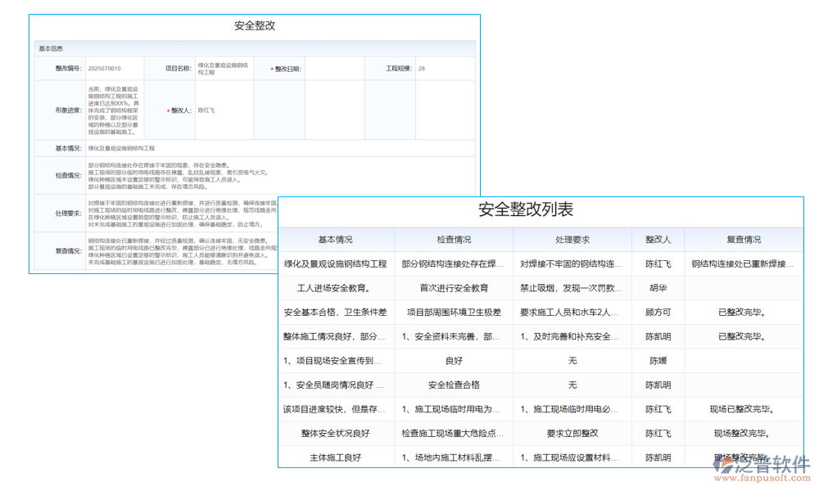
Task: Click the reviewer cell showing 胡华
Action: pos(658,288)
